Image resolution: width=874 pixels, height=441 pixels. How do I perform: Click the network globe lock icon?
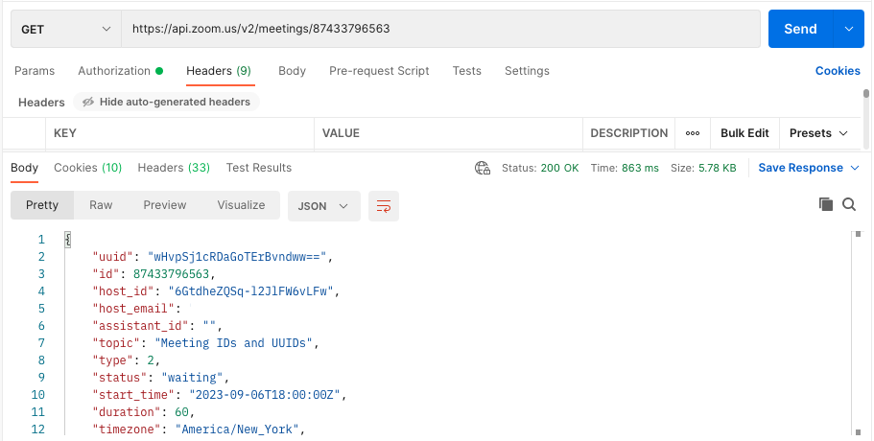(x=483, y=168)
